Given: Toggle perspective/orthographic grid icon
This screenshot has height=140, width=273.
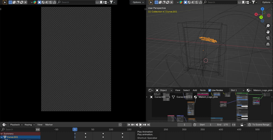Looking at the screenshot, I should [268, 44].
